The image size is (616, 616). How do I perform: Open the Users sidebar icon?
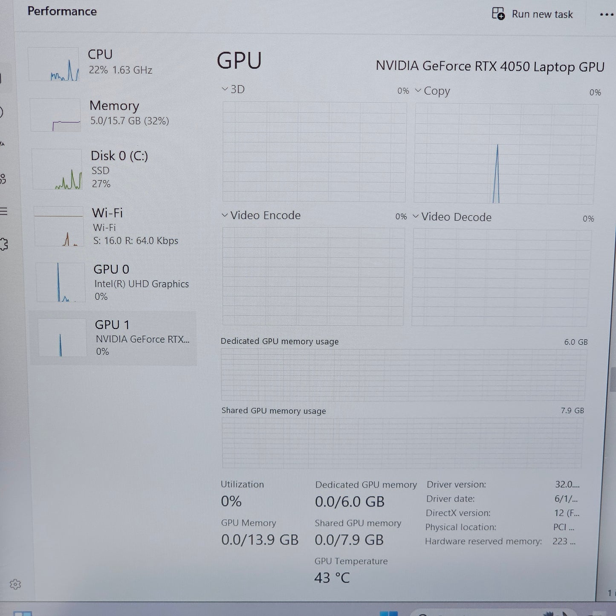[3, 179]
